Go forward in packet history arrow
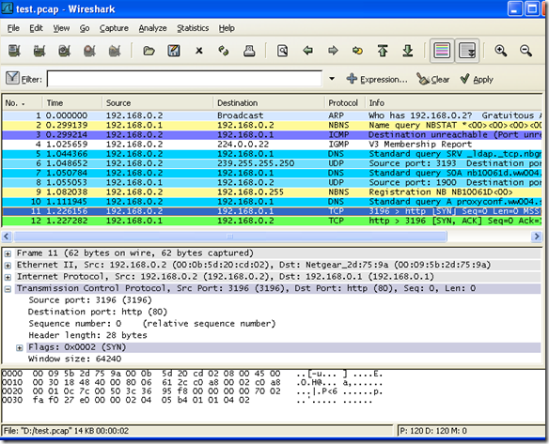Viewport: 549px width, 444px height. pos(333,51)
